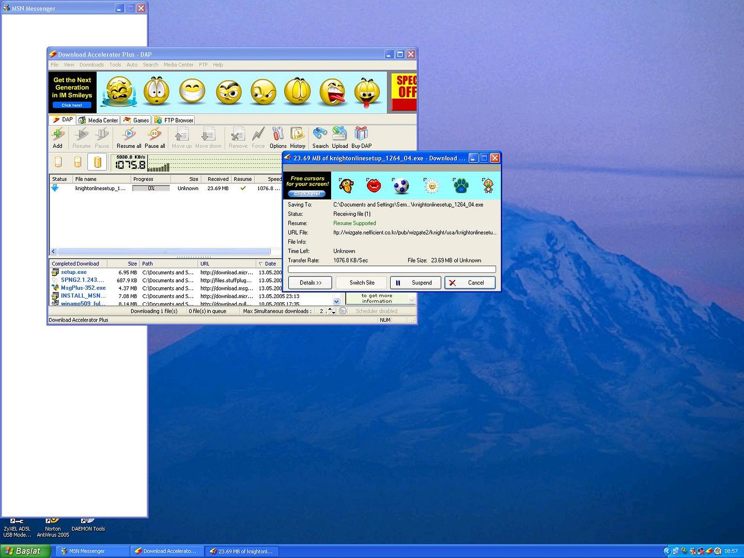The width and height of the screenshot is (744, 558).
Task: Toggle the scheduler clock icon in status bar
Action: click(343, 311)
